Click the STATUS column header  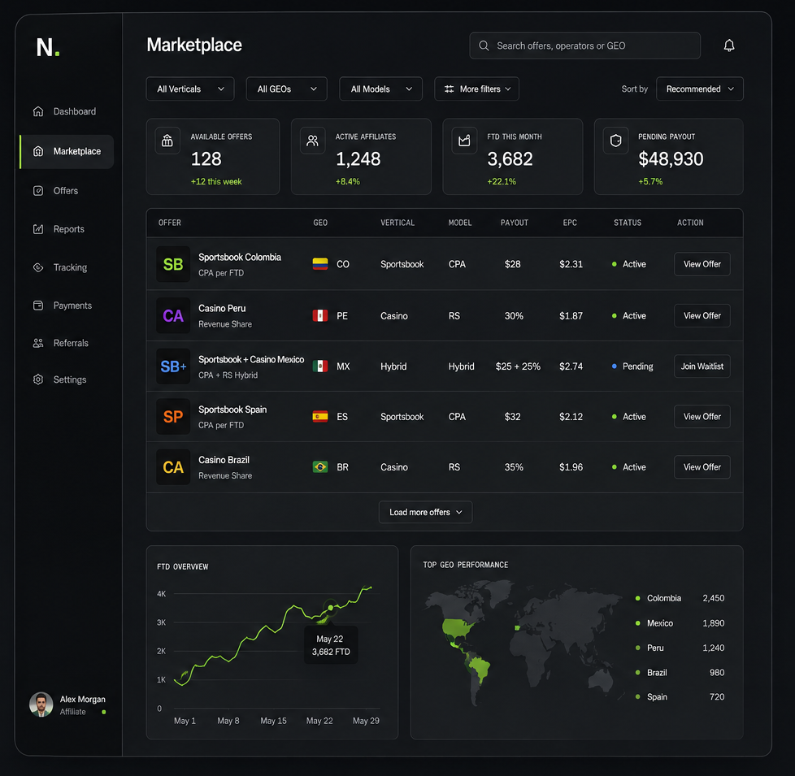(628, 223)
